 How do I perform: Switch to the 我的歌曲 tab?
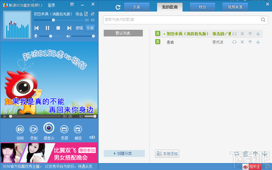coord(170,7)
